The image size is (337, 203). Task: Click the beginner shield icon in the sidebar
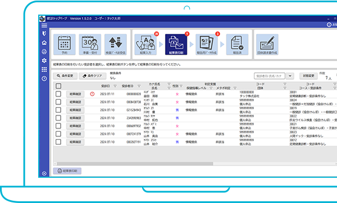point(44,34)
